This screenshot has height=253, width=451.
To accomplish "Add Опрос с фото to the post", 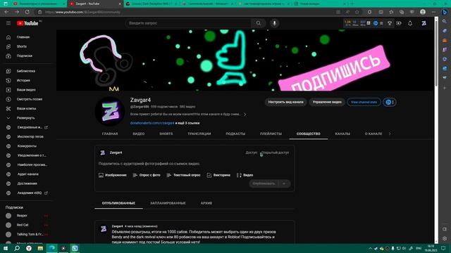I will (147, 175).
